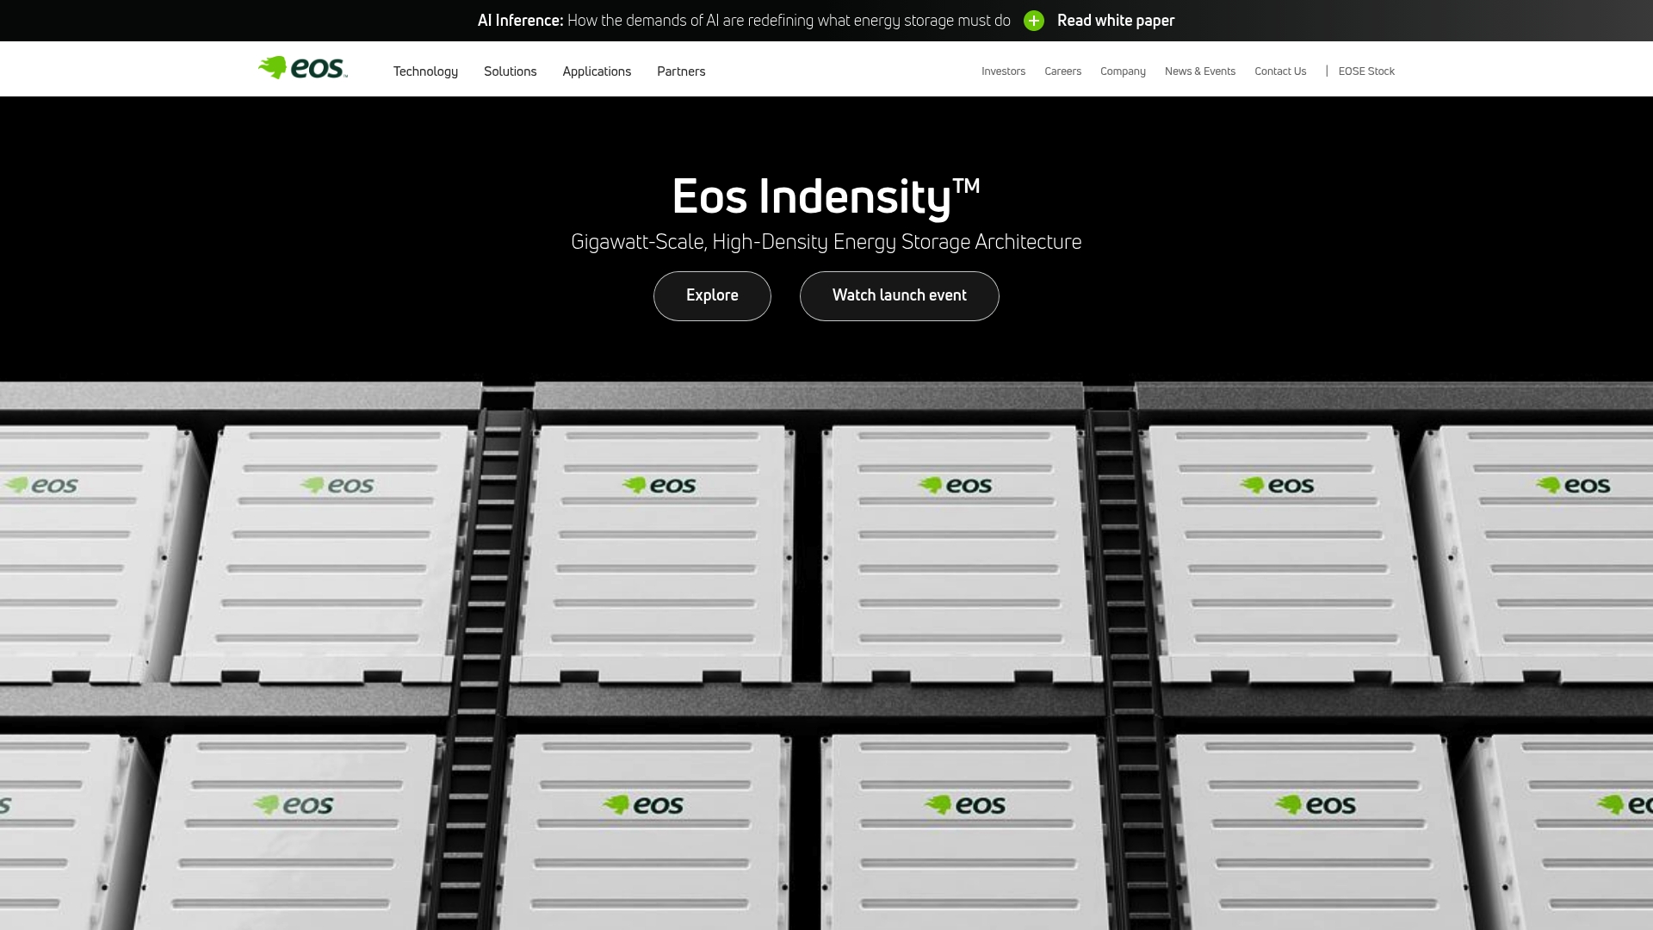The image size is (1653, 930).
Task: View EOSE Stock information
Action: coord(1366,71)
